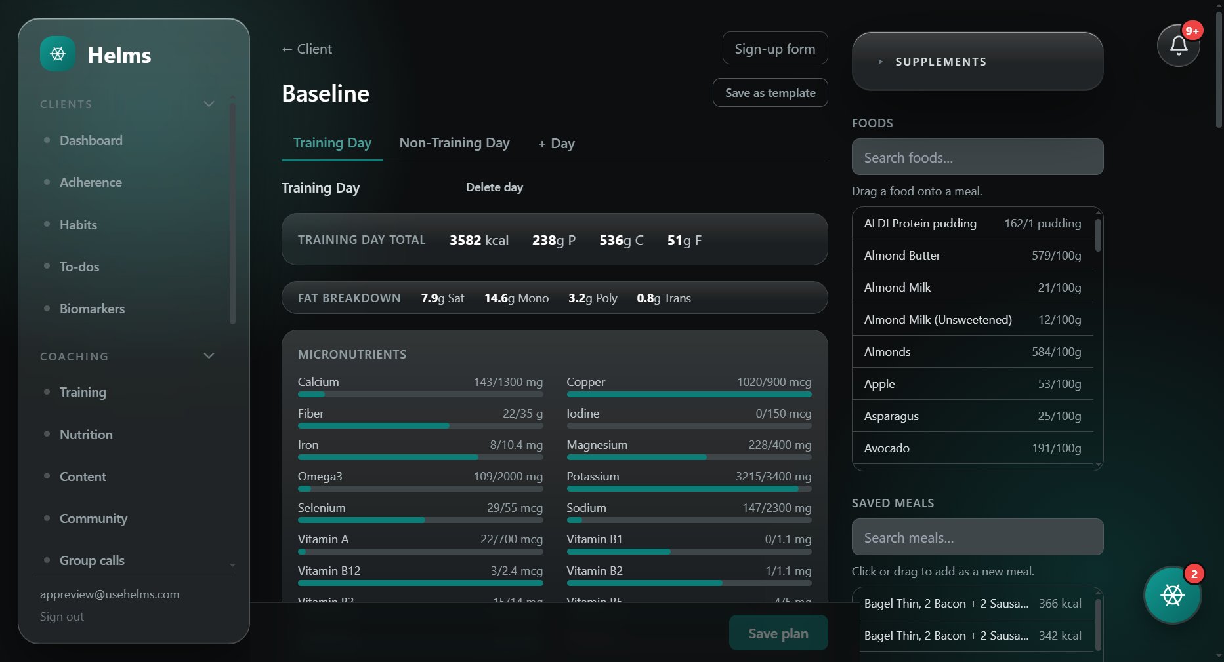
Task: Click the 51g F fat total
Action: click(685, 241)
